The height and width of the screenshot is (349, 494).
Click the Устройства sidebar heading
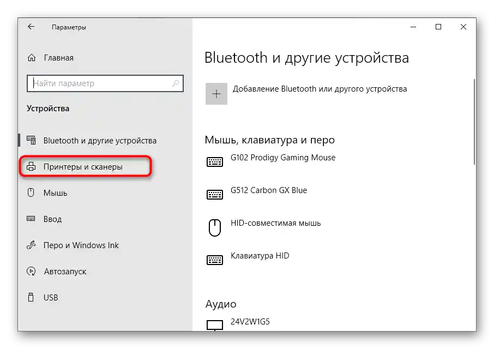click(x=48, y=109)
